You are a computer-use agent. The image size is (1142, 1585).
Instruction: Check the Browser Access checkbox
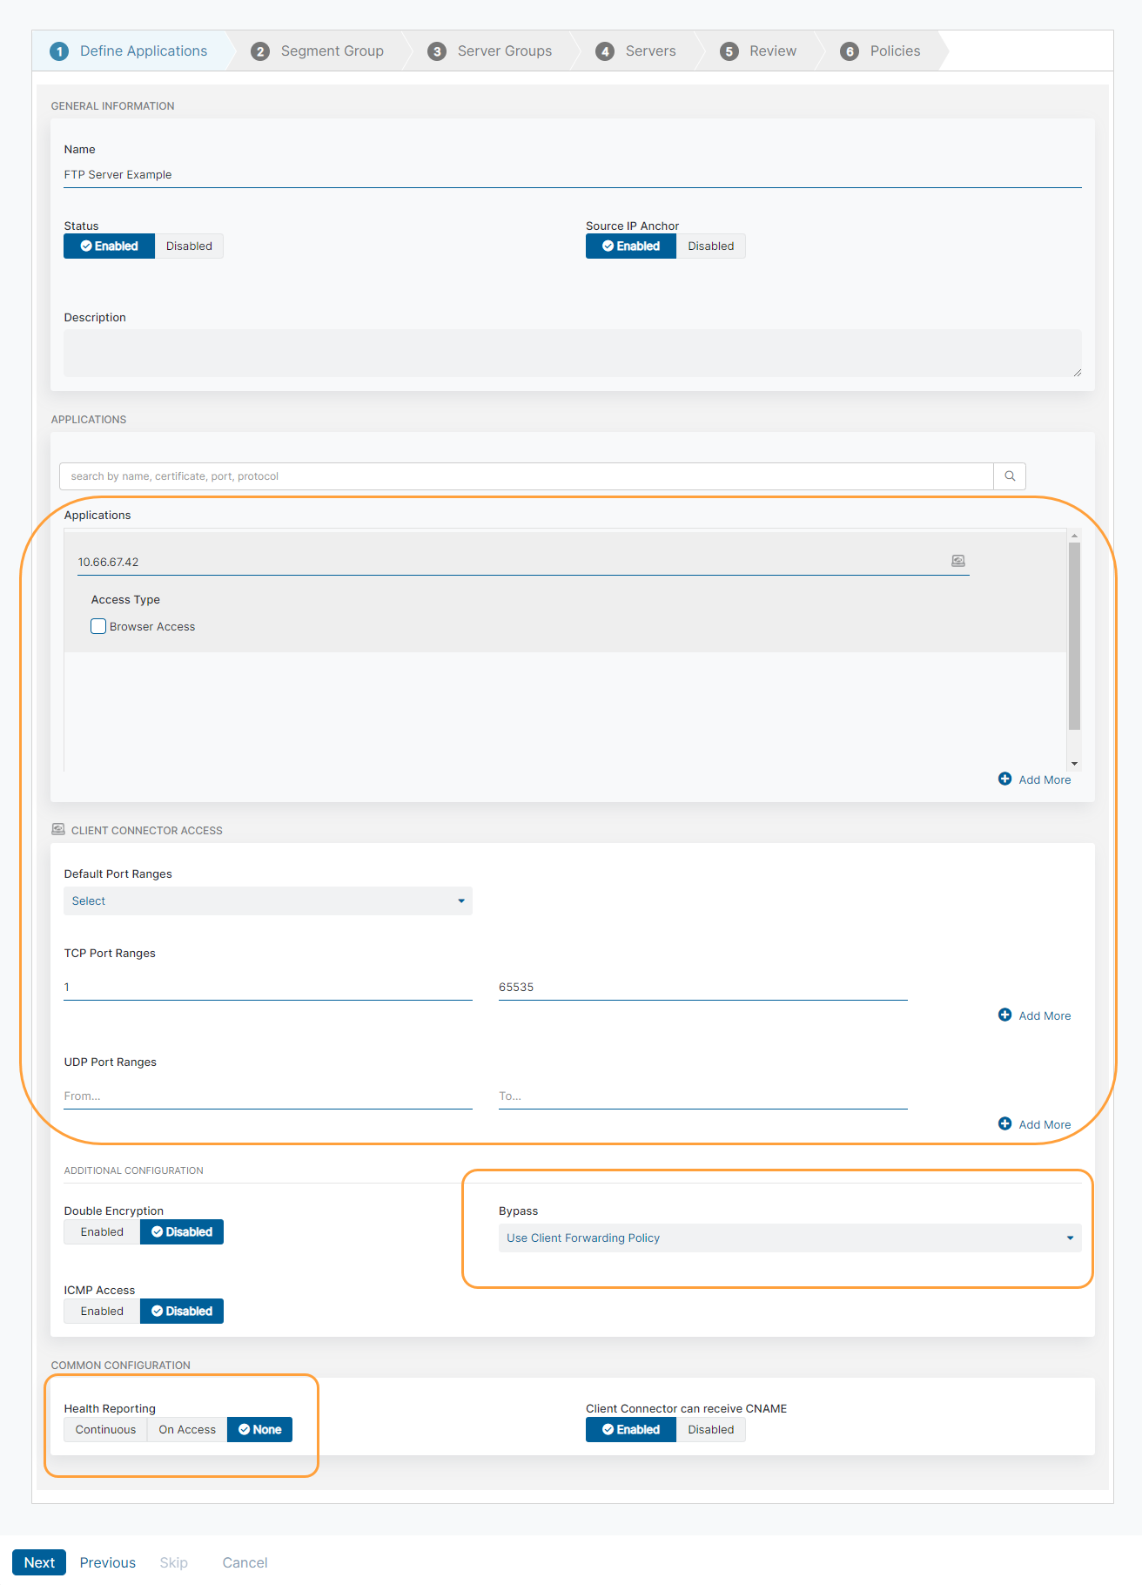(98, 626)
